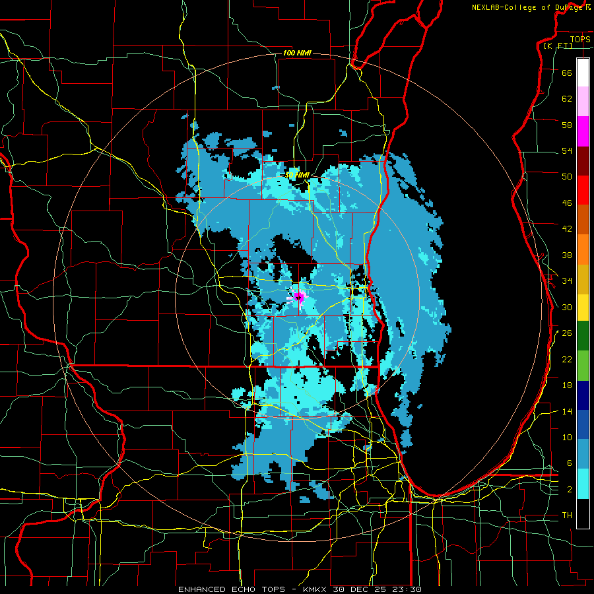This screenshot has height=594, width=594.
Task: Click the gold 34 kft legend swatch
Action: tap(583, 279)
